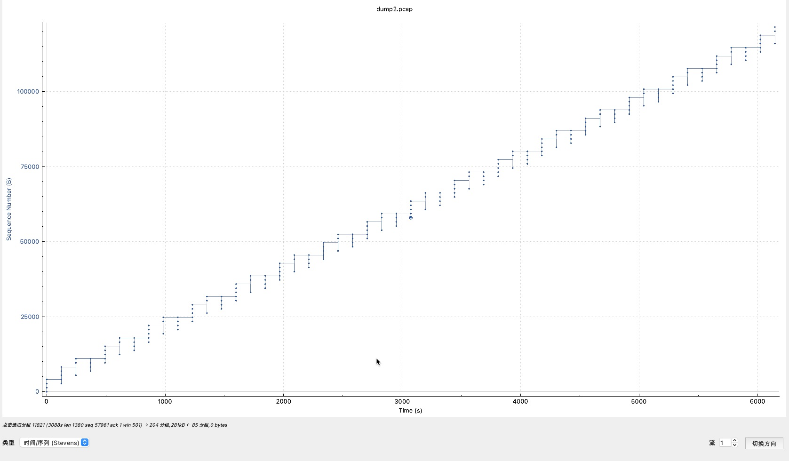This screenshot has width=789, height=461.
Task: Click the 6000 tick label on time axis
Action: point(757,401)
